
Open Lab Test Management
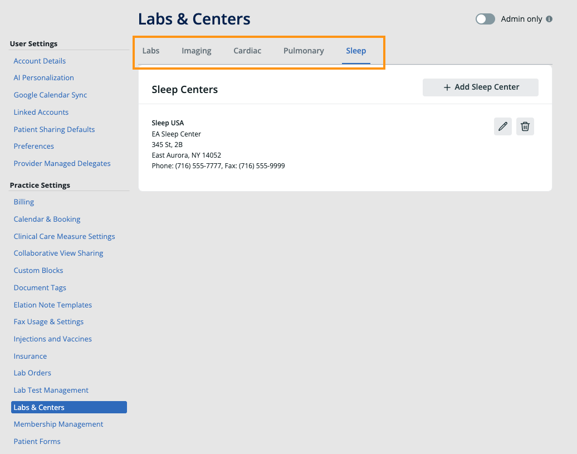point(51,390)
